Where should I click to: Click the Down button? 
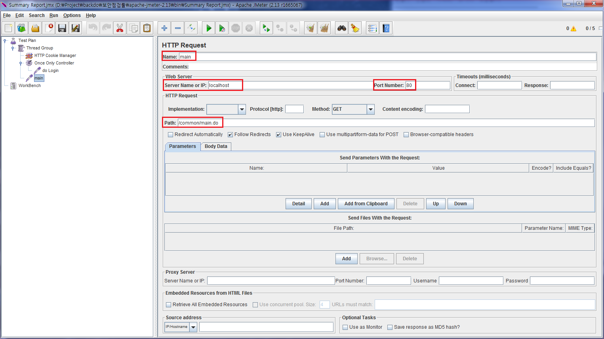click(x=461, y=204)
